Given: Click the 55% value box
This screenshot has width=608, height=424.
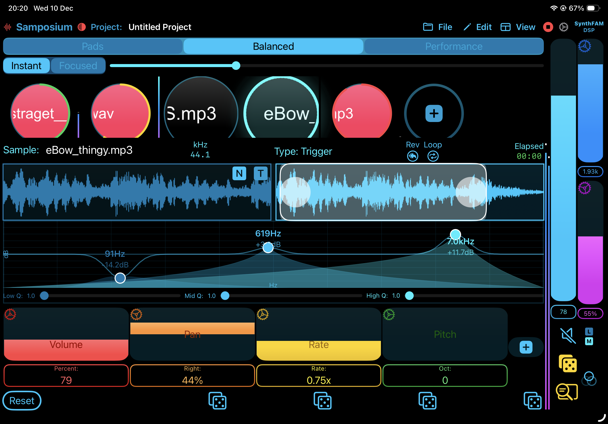Looking at the screenshot, I should (590, 313).
